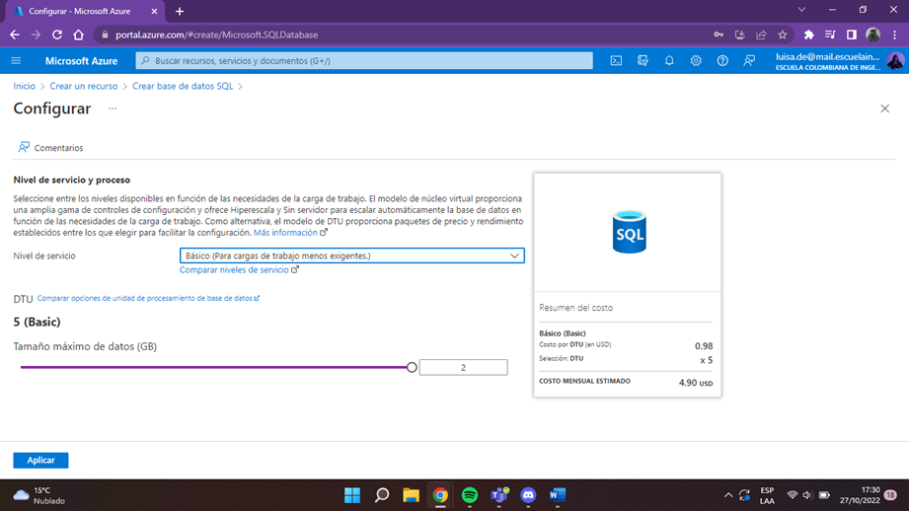The width and height of the screenshot is (909, 511).
Task: Open the Windows Start menu
Action: tap(352, 495)
